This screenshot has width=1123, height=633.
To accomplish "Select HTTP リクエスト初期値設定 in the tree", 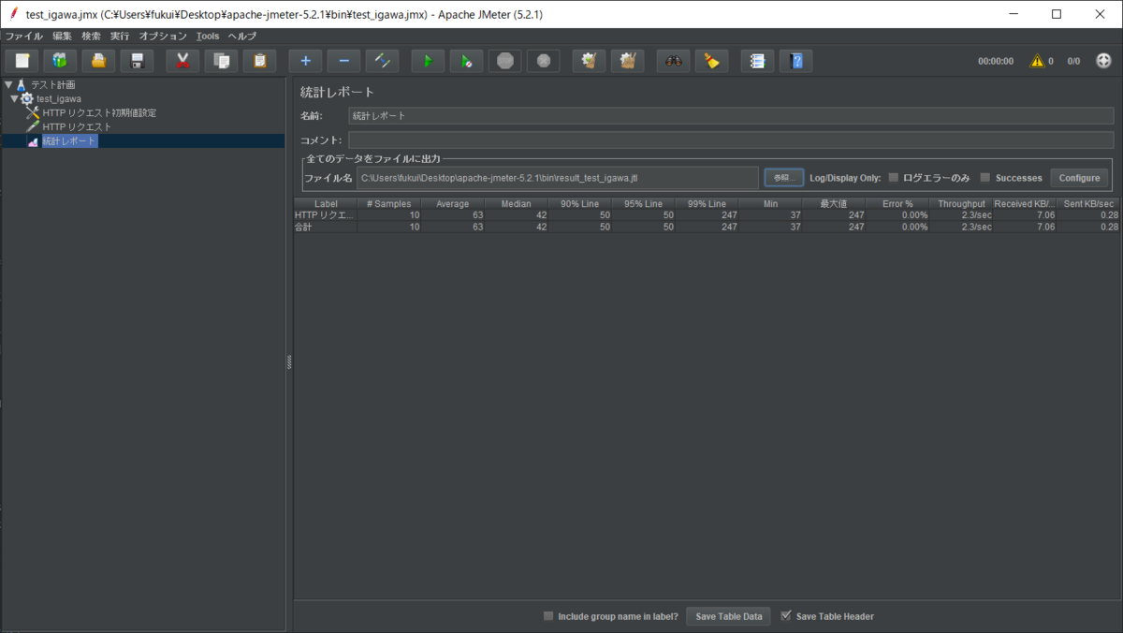I will (x=99, y=113).
